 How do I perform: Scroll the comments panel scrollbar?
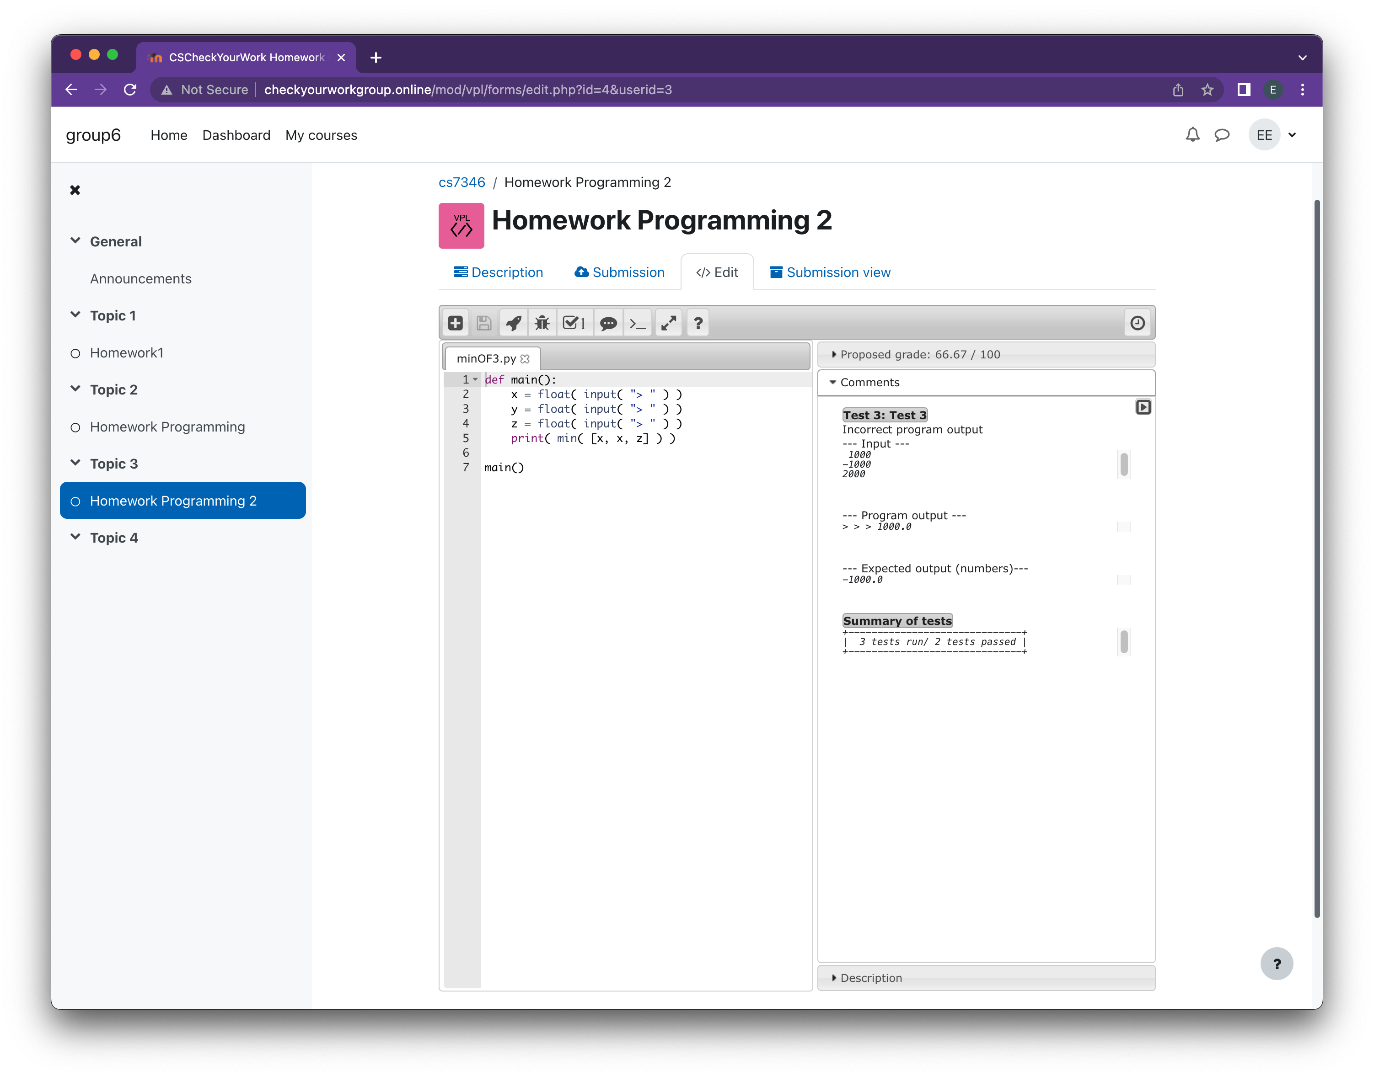[x=1124, y=465]
